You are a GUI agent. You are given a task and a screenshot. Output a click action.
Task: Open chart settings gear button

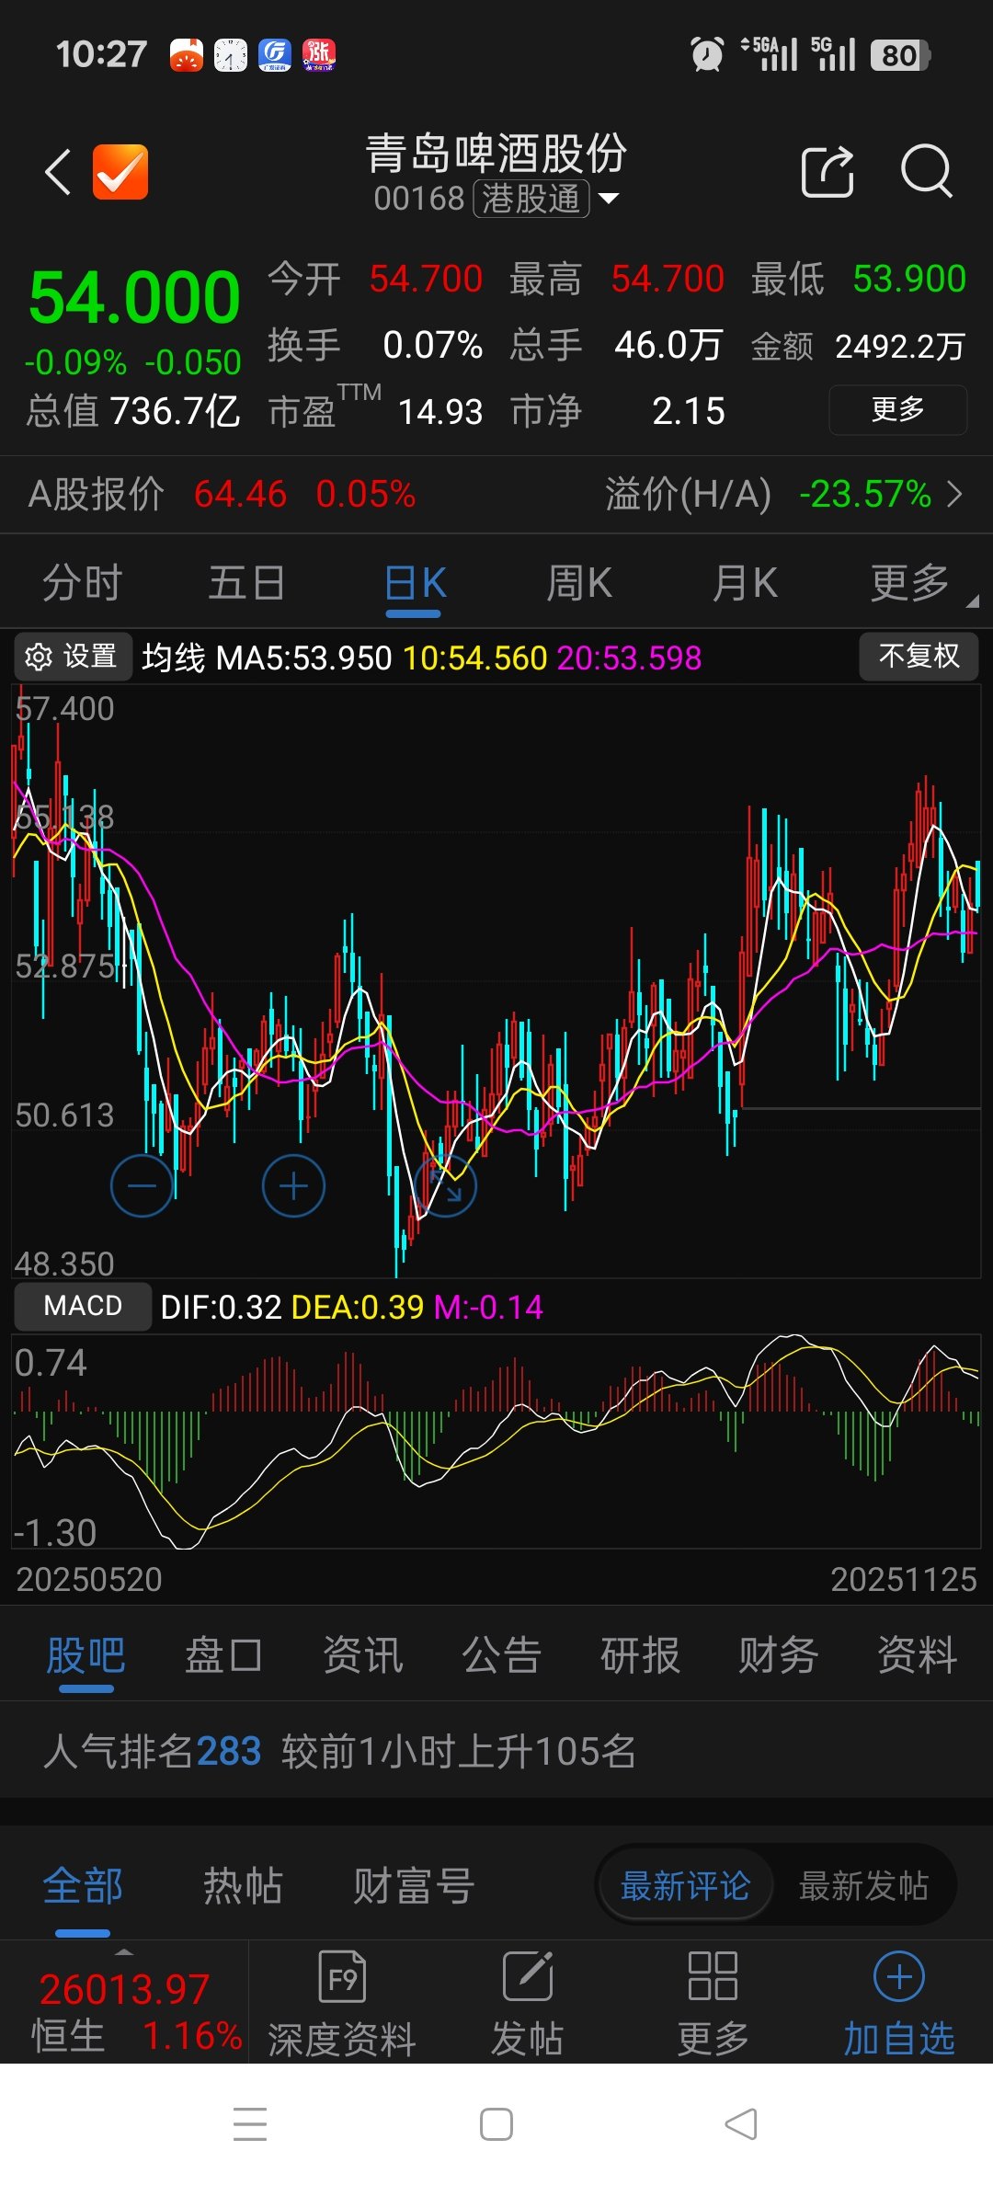[x=73, y=657]
